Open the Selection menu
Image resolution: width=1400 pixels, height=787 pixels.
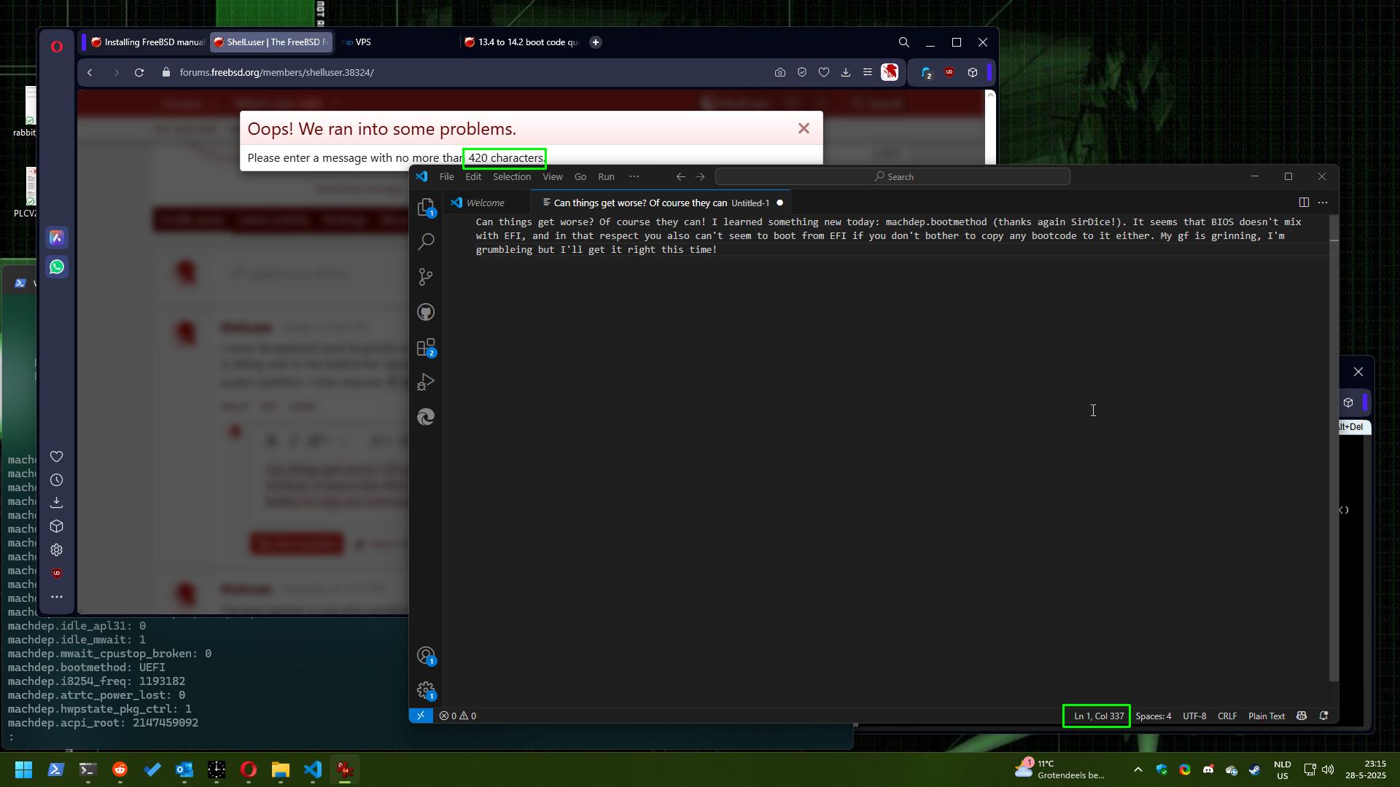pos(511,176)
